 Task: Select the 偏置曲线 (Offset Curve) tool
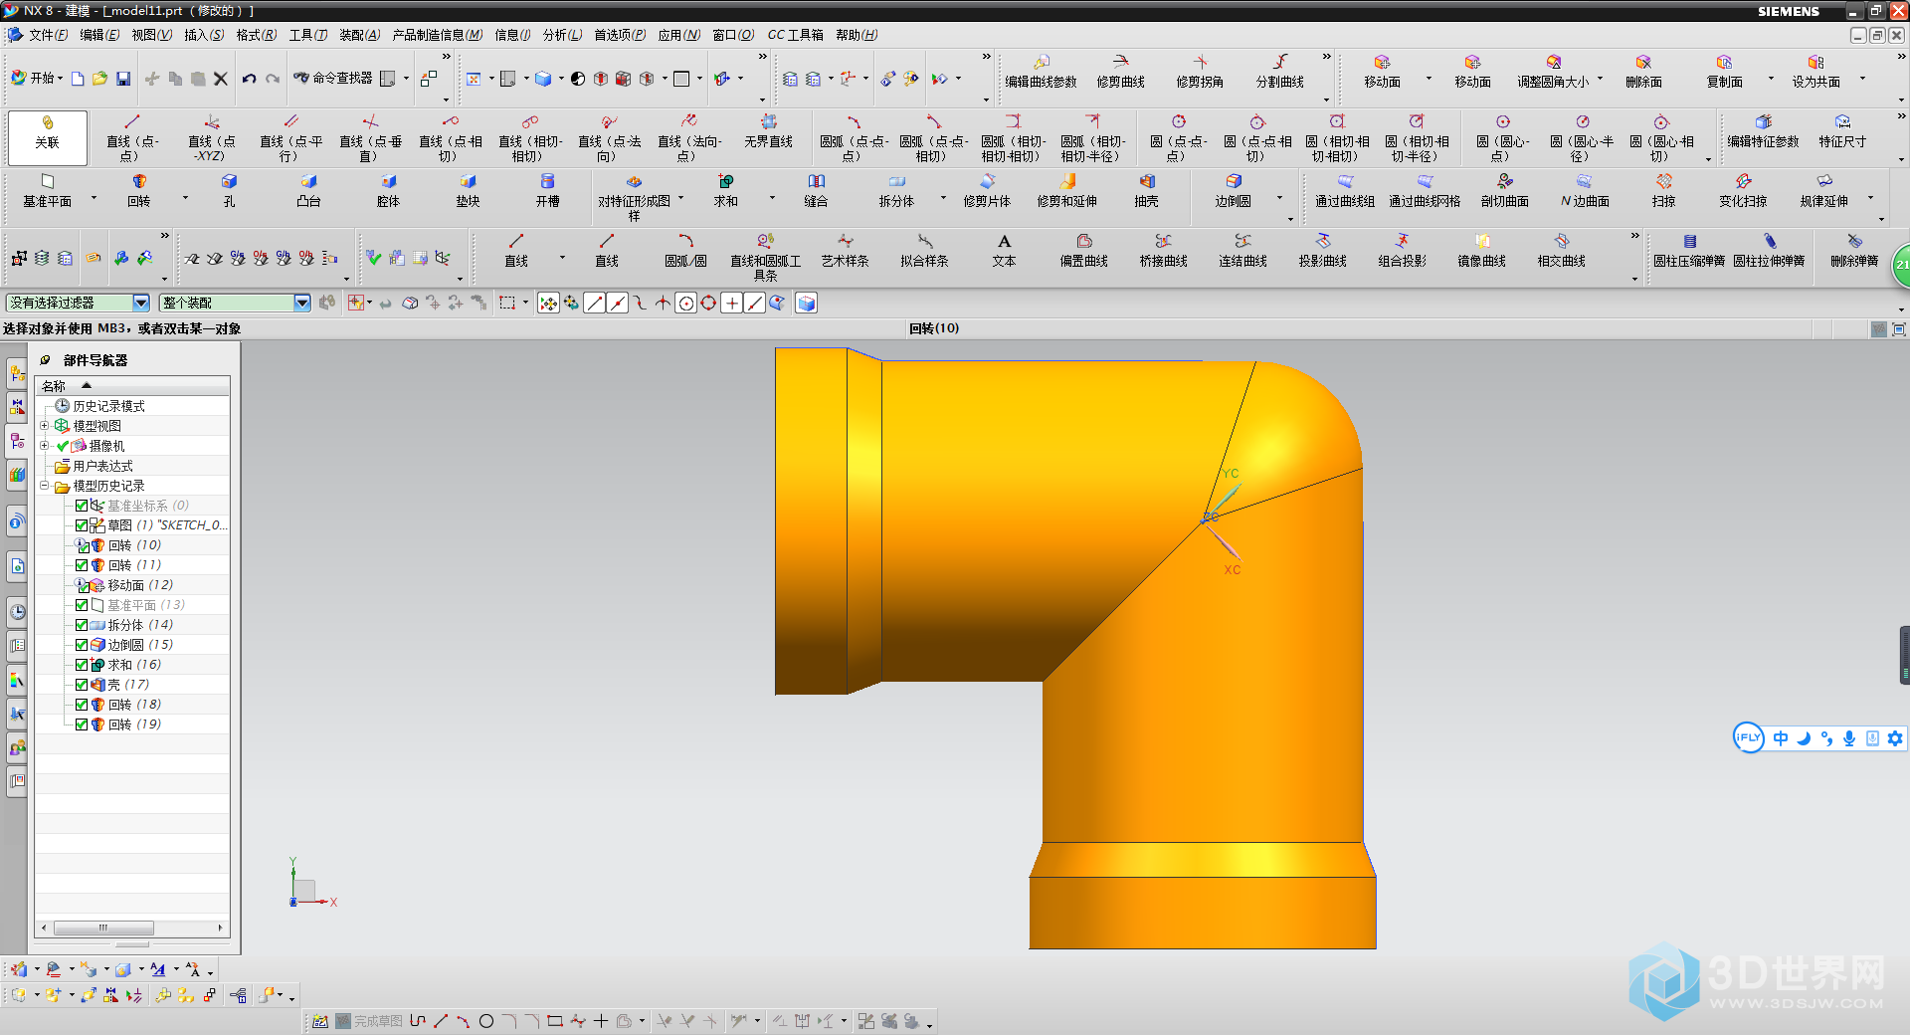click(x=1083, y=249)
